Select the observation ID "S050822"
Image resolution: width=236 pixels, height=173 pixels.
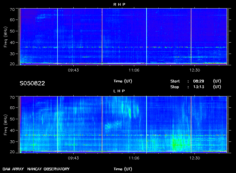[32, 83]
